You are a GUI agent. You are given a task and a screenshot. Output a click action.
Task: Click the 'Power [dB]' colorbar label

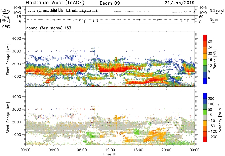coord(215,59)
